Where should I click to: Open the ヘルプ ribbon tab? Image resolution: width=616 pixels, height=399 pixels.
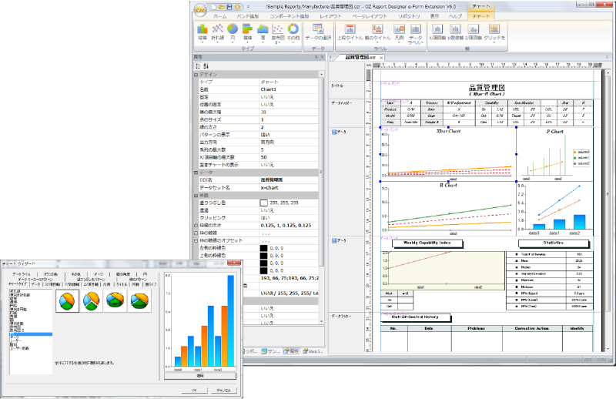455,16
